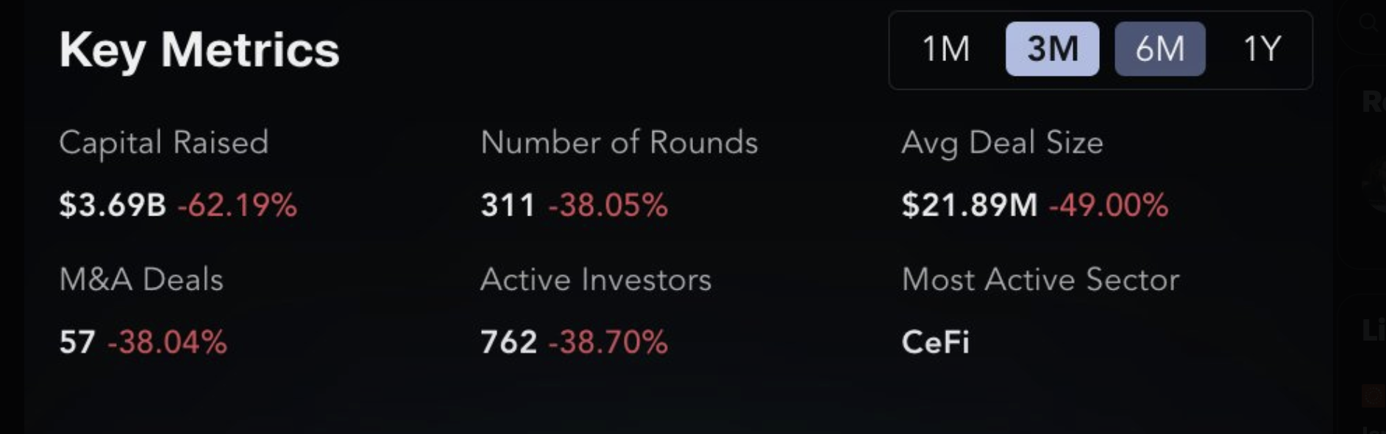Click the Capital Raised label
Screen dimensions: 1386x434
(163, 142)
